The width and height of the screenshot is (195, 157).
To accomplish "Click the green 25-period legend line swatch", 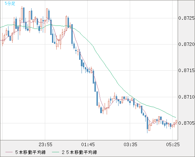I will (55, 152).
